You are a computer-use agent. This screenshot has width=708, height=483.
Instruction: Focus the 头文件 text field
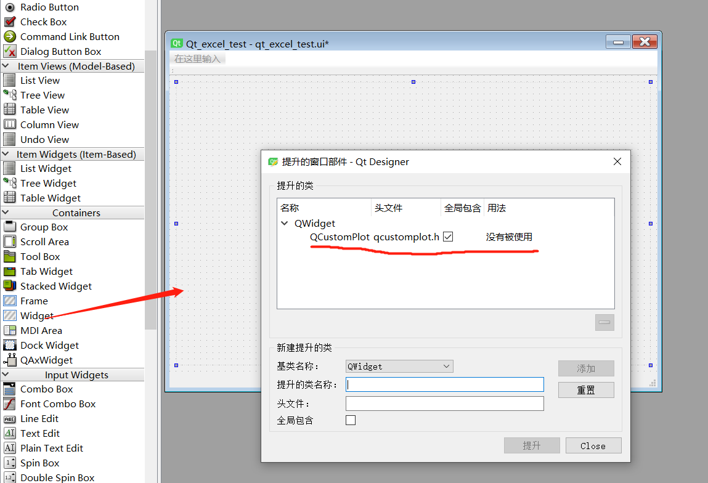point(445,404)
